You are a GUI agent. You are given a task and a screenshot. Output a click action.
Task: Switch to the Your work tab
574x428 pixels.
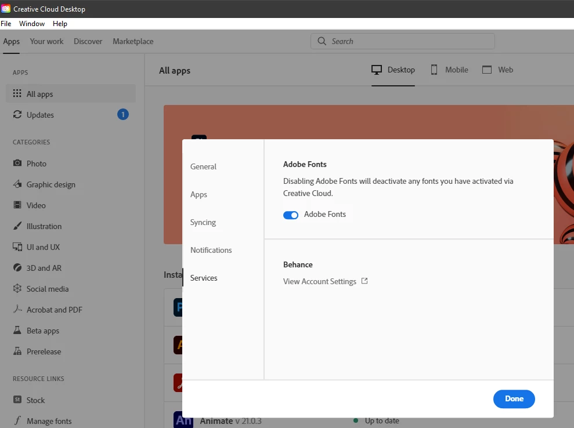(x=46, y=41)
